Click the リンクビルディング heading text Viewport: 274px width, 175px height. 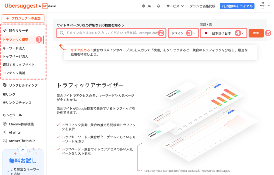point(23,85)
